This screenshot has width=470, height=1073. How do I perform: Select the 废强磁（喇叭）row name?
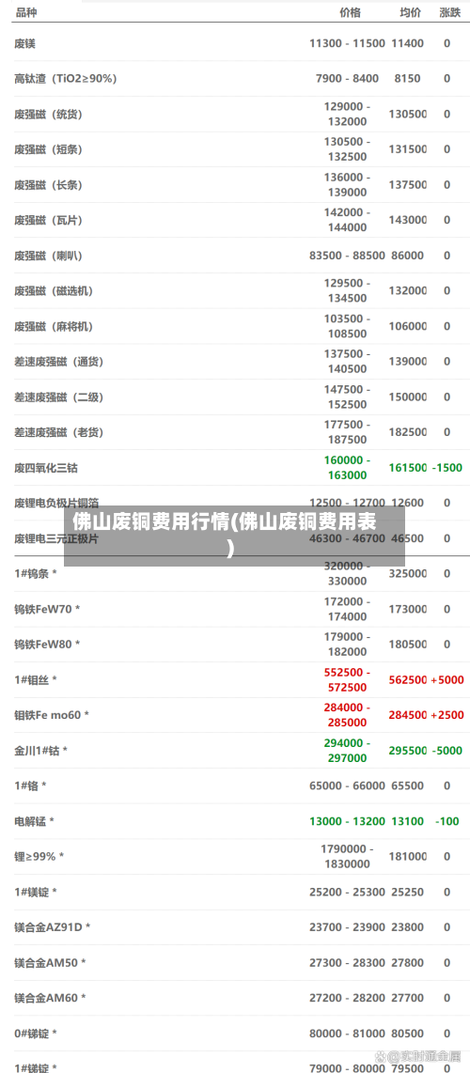(x=48, y=256)
